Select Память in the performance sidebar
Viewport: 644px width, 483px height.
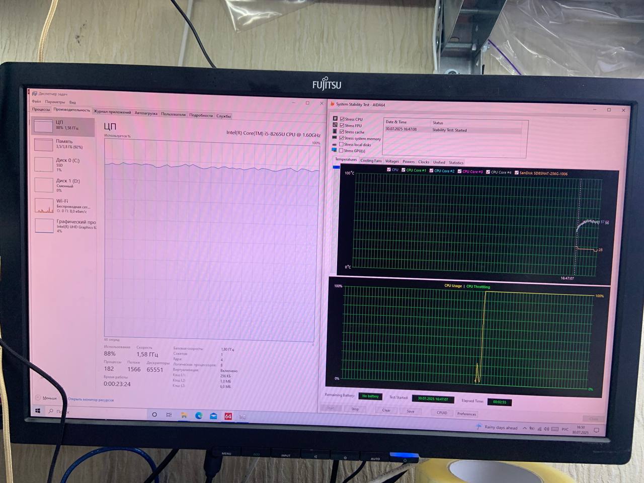pyautogui.click(x=63, y=144)
